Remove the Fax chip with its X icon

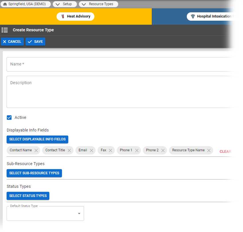coord(110,150)
